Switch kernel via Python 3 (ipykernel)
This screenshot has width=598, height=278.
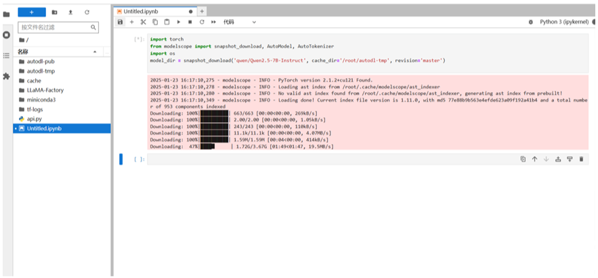pos(564,22)
